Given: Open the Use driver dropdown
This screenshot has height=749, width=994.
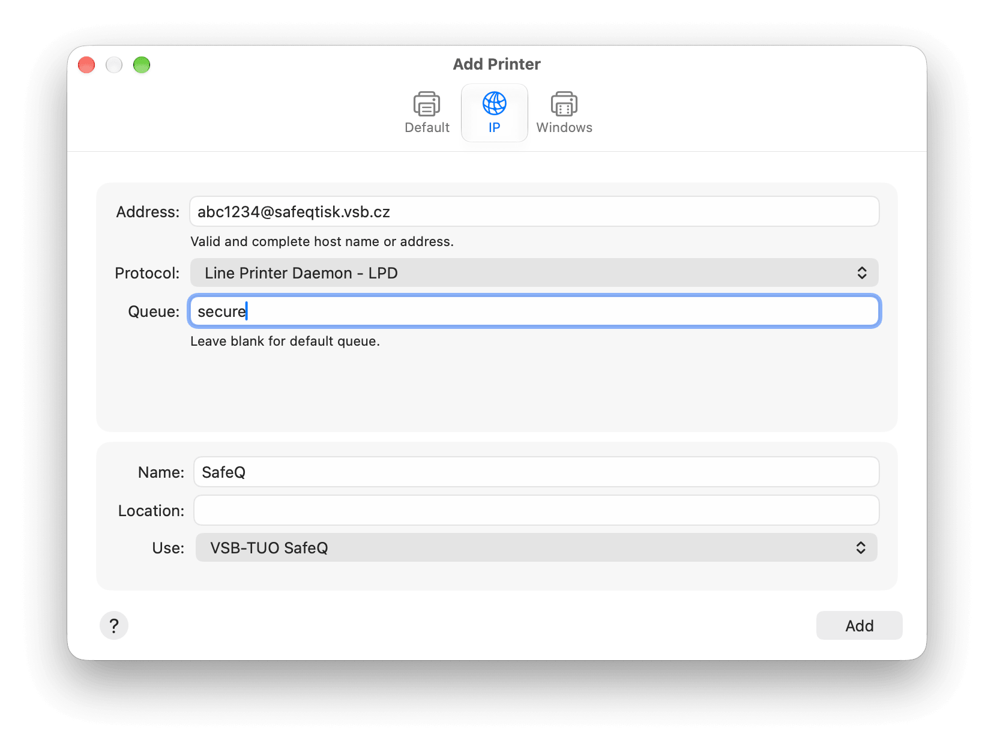Looking at the screenshot, I should [536, 547].
